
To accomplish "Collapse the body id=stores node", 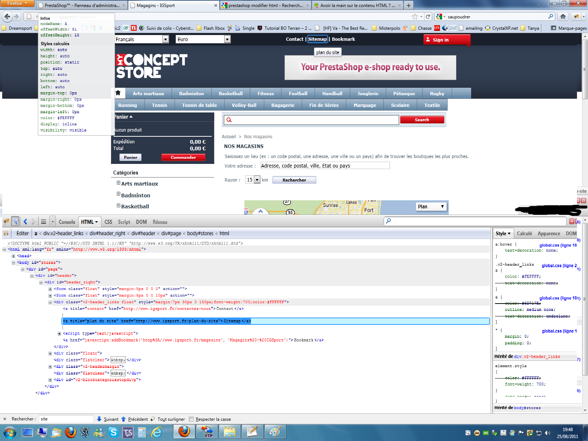I will coord(13,262).
